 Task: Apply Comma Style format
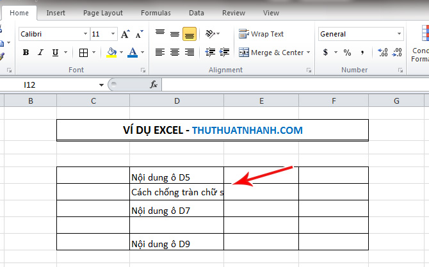pyautogui.click(x=362, y=53)
